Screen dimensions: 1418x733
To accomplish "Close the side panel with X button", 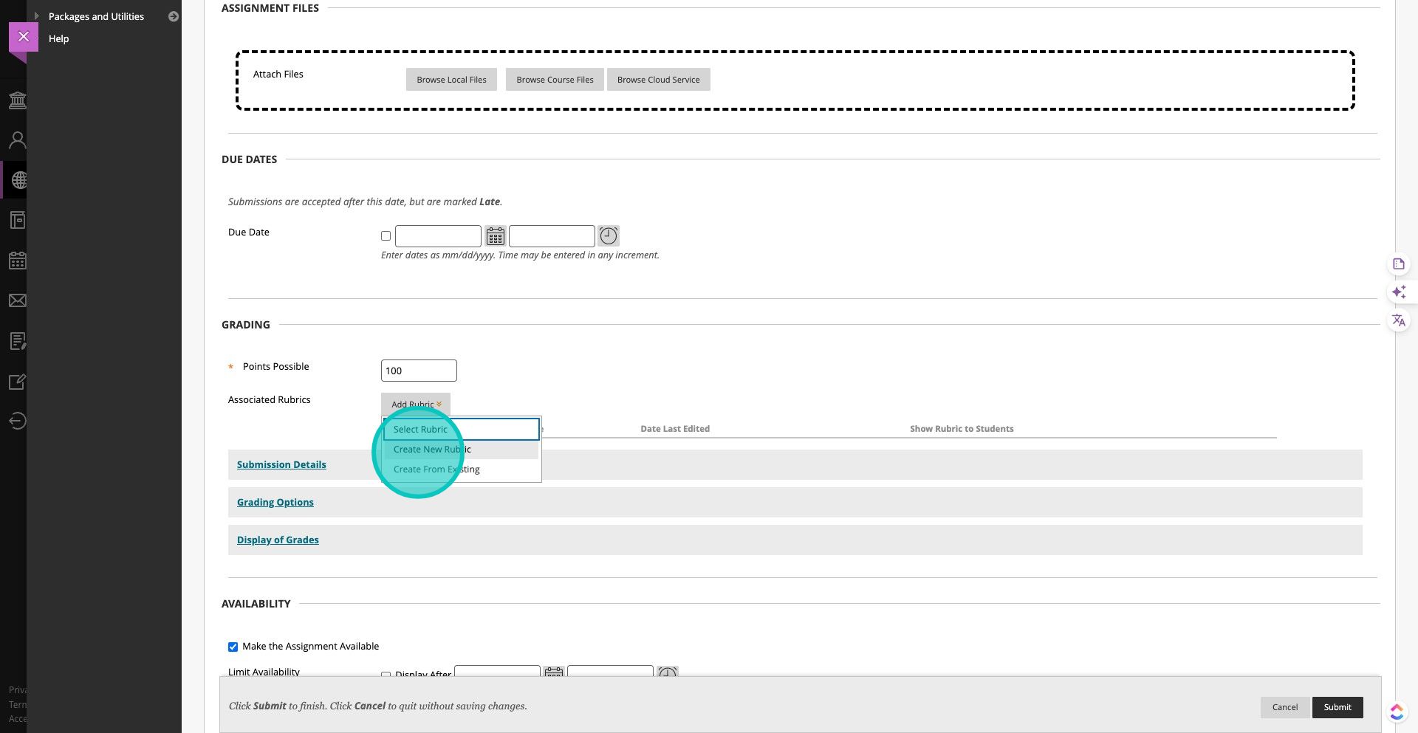I will (24, 37).
